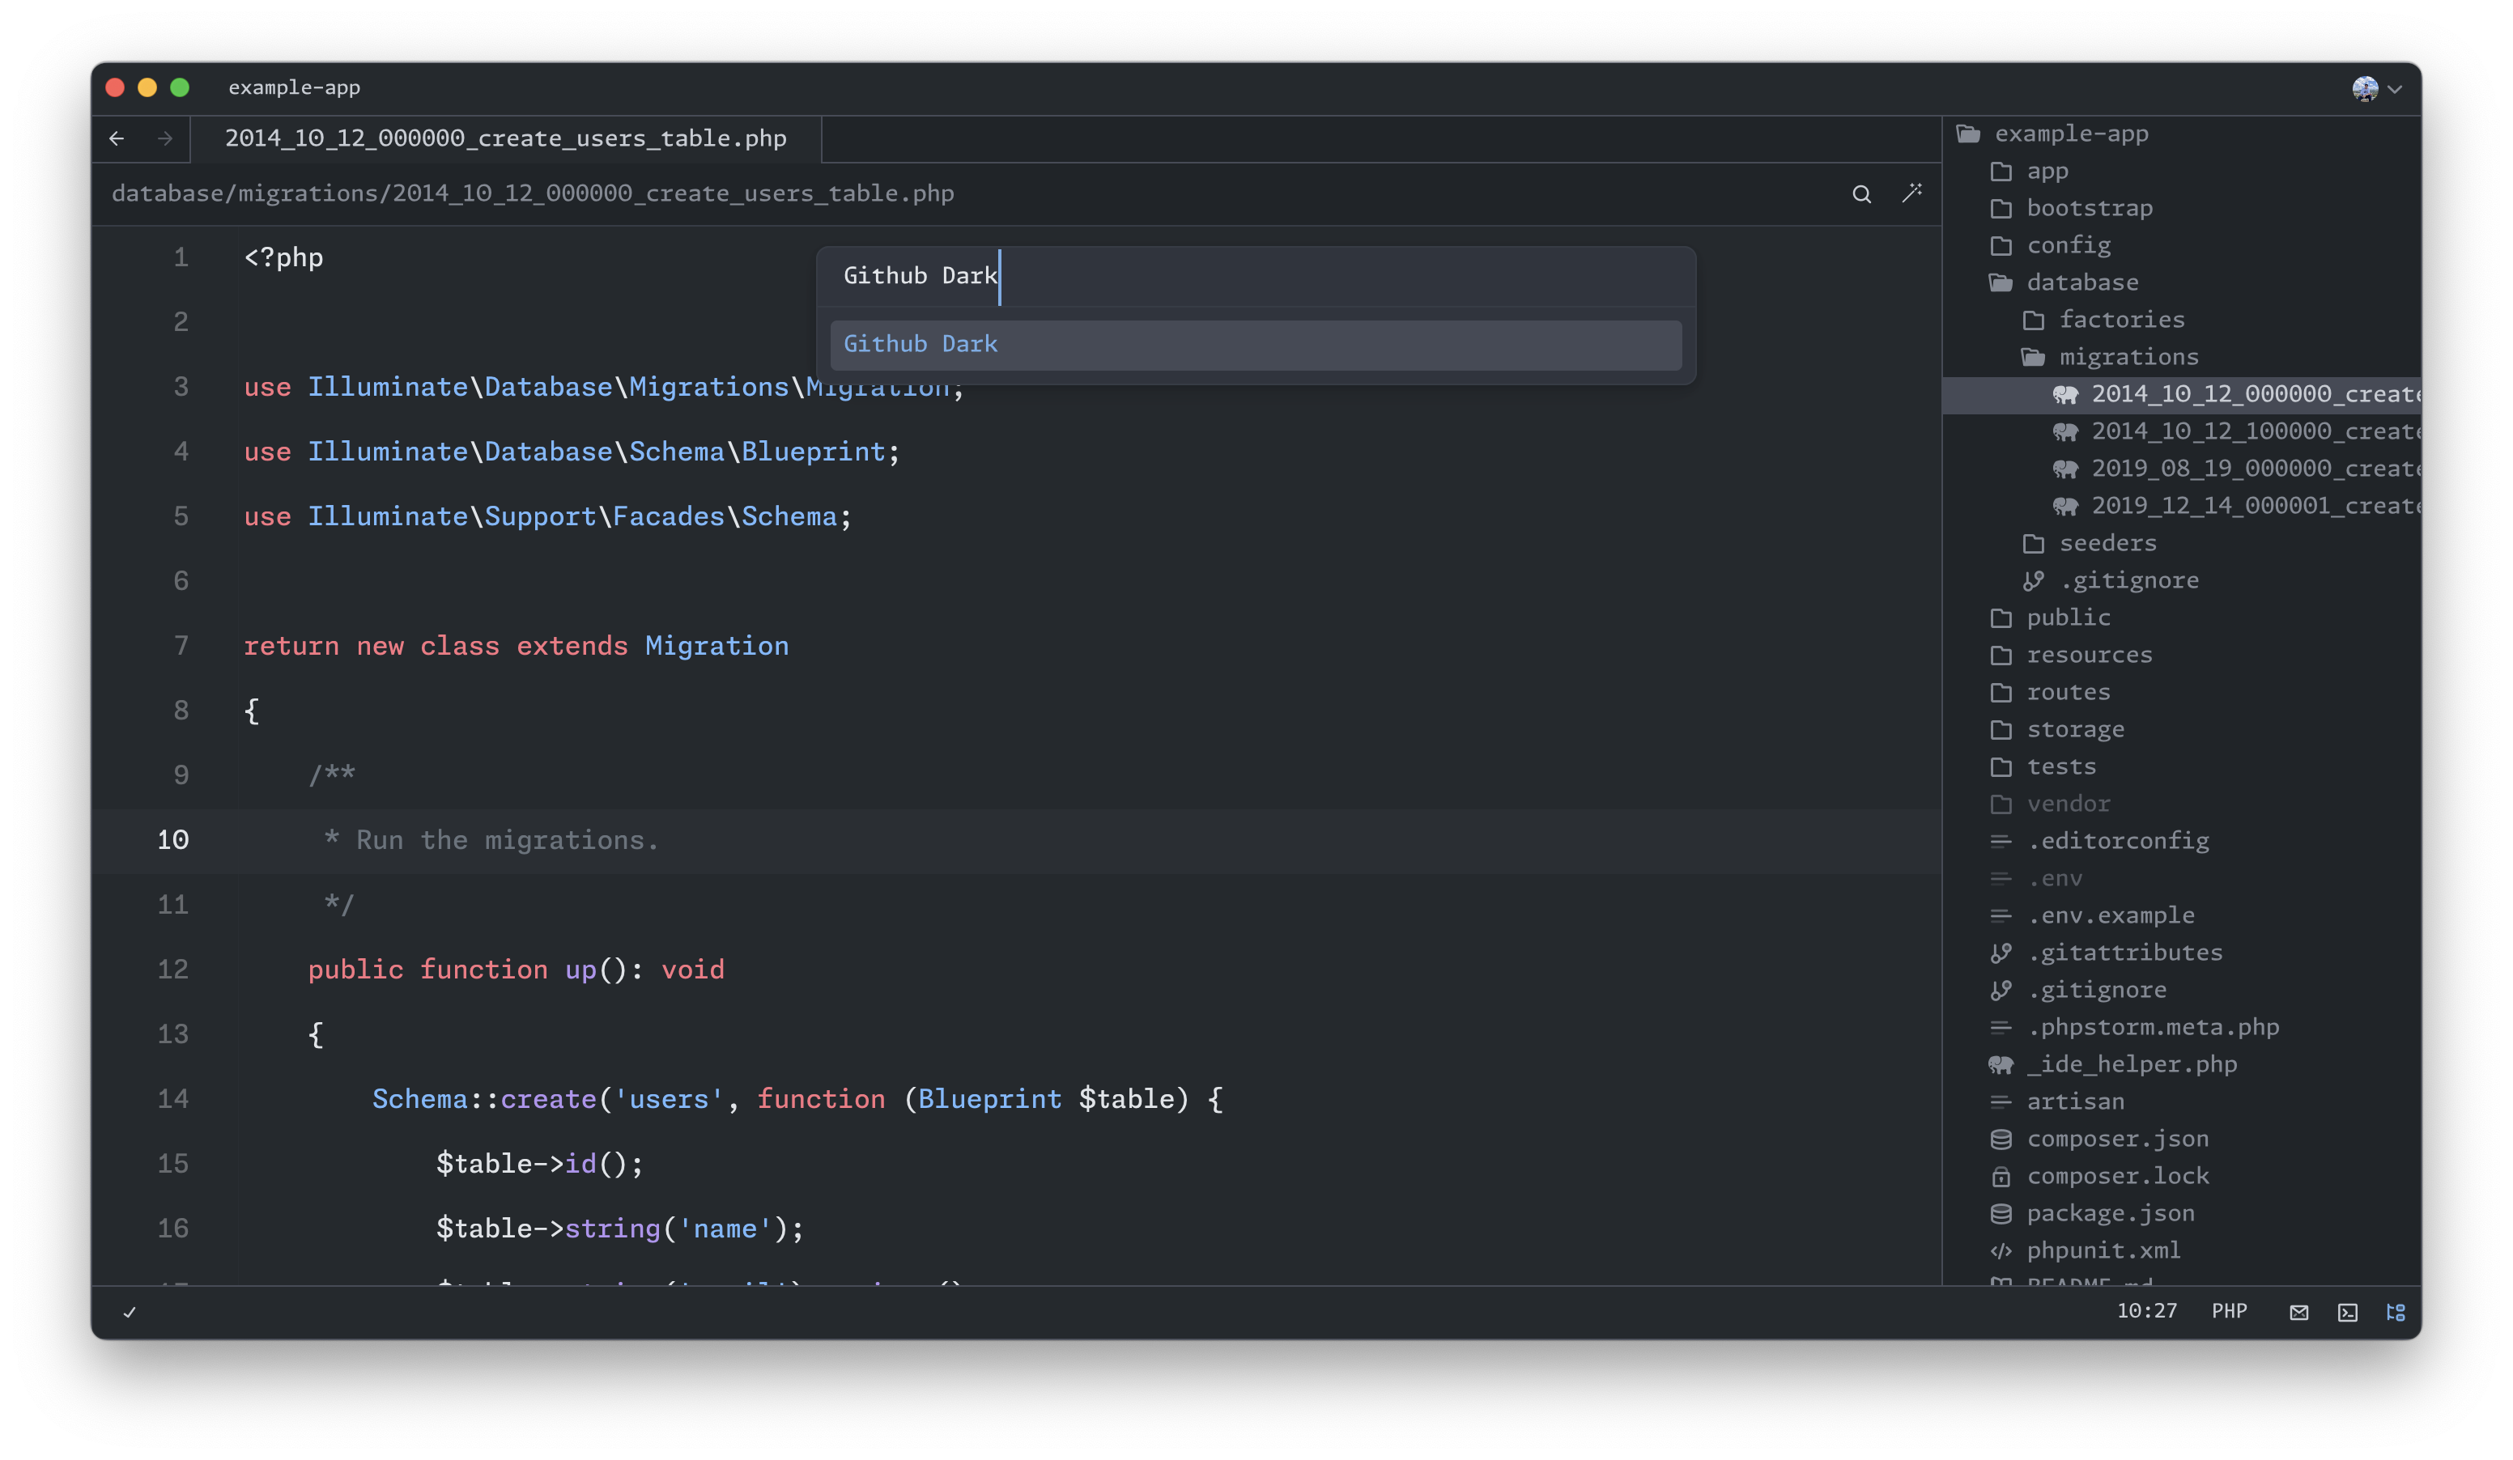
Task: Collapse the database folder in the tree
Action: tap(2081, 283)
